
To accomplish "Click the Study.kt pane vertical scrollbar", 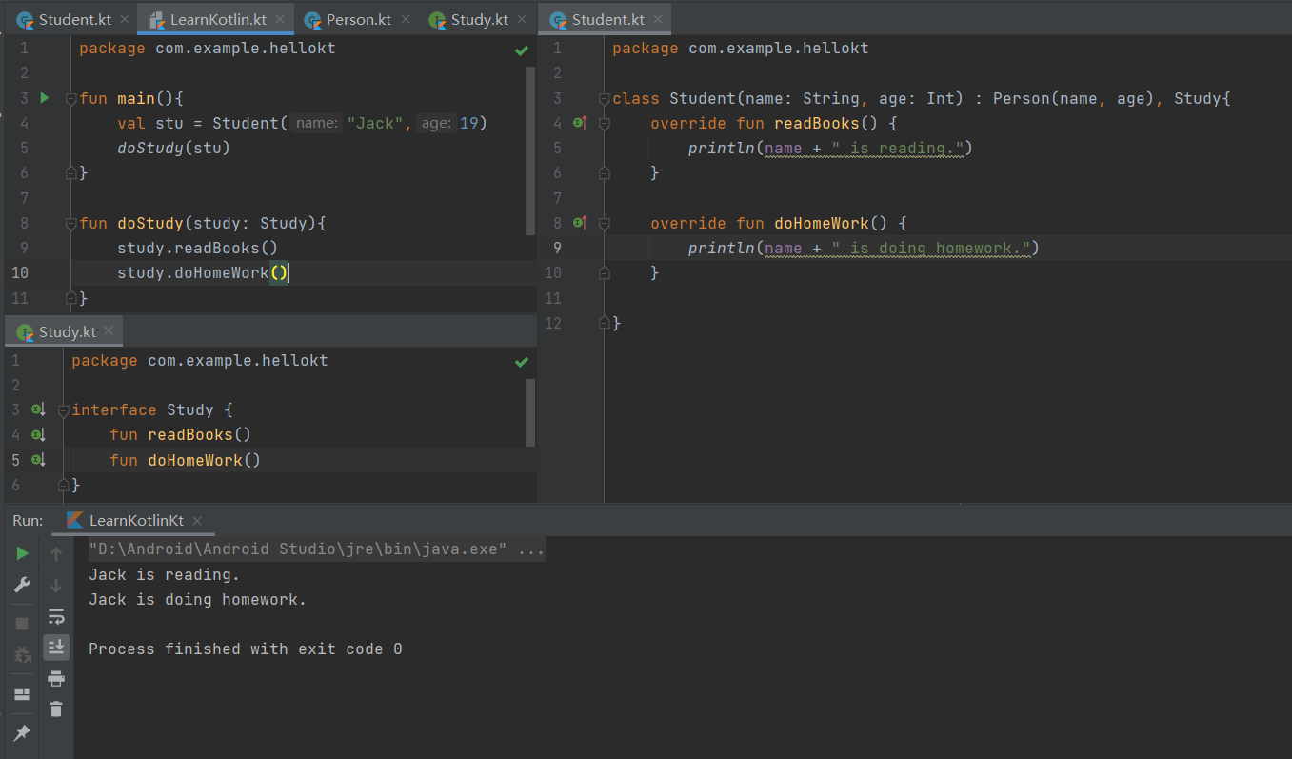I will (x=531, y=412).
